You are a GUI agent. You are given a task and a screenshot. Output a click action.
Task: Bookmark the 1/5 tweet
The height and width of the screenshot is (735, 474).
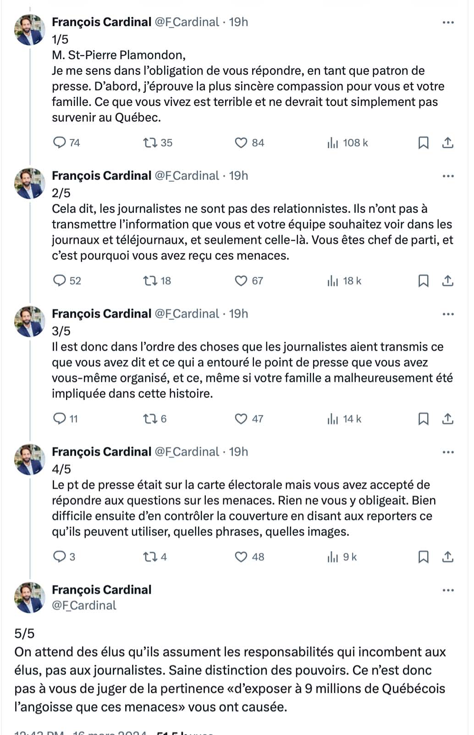point(423,143)
